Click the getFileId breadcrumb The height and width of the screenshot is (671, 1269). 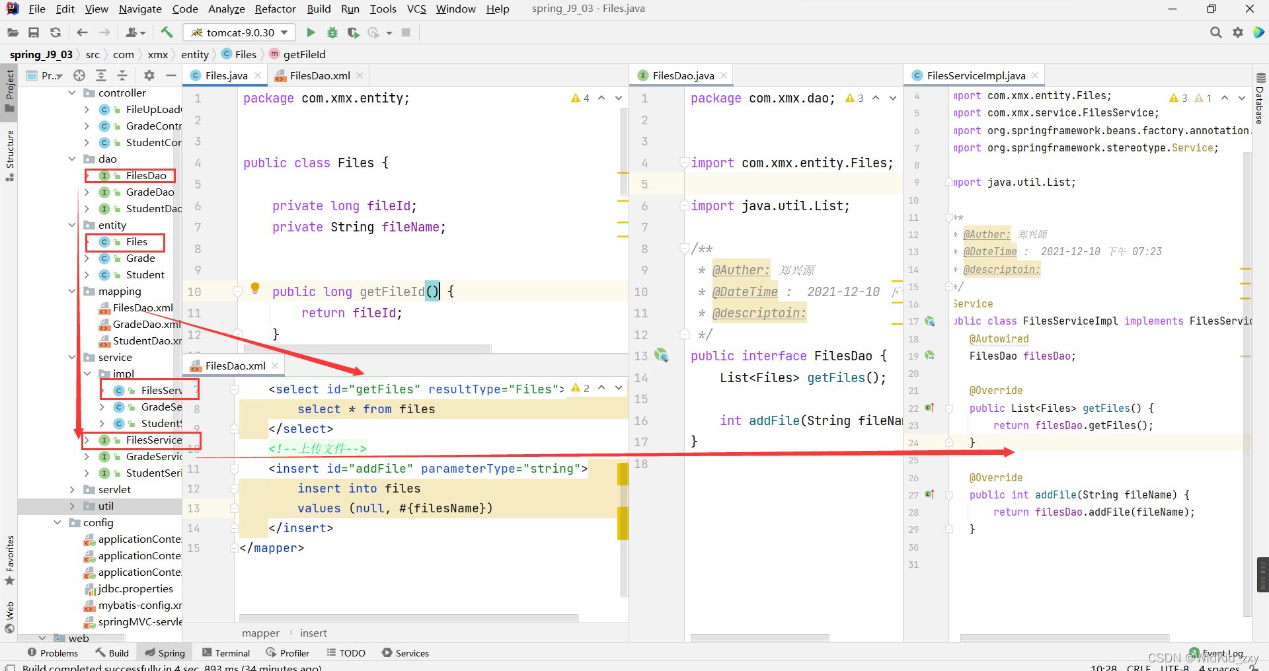click(304, 54)
